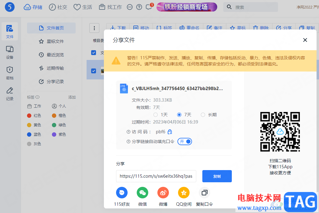Open the help question mark icon
Viewport: 319px width, 213px height.
tap(139, 7)
